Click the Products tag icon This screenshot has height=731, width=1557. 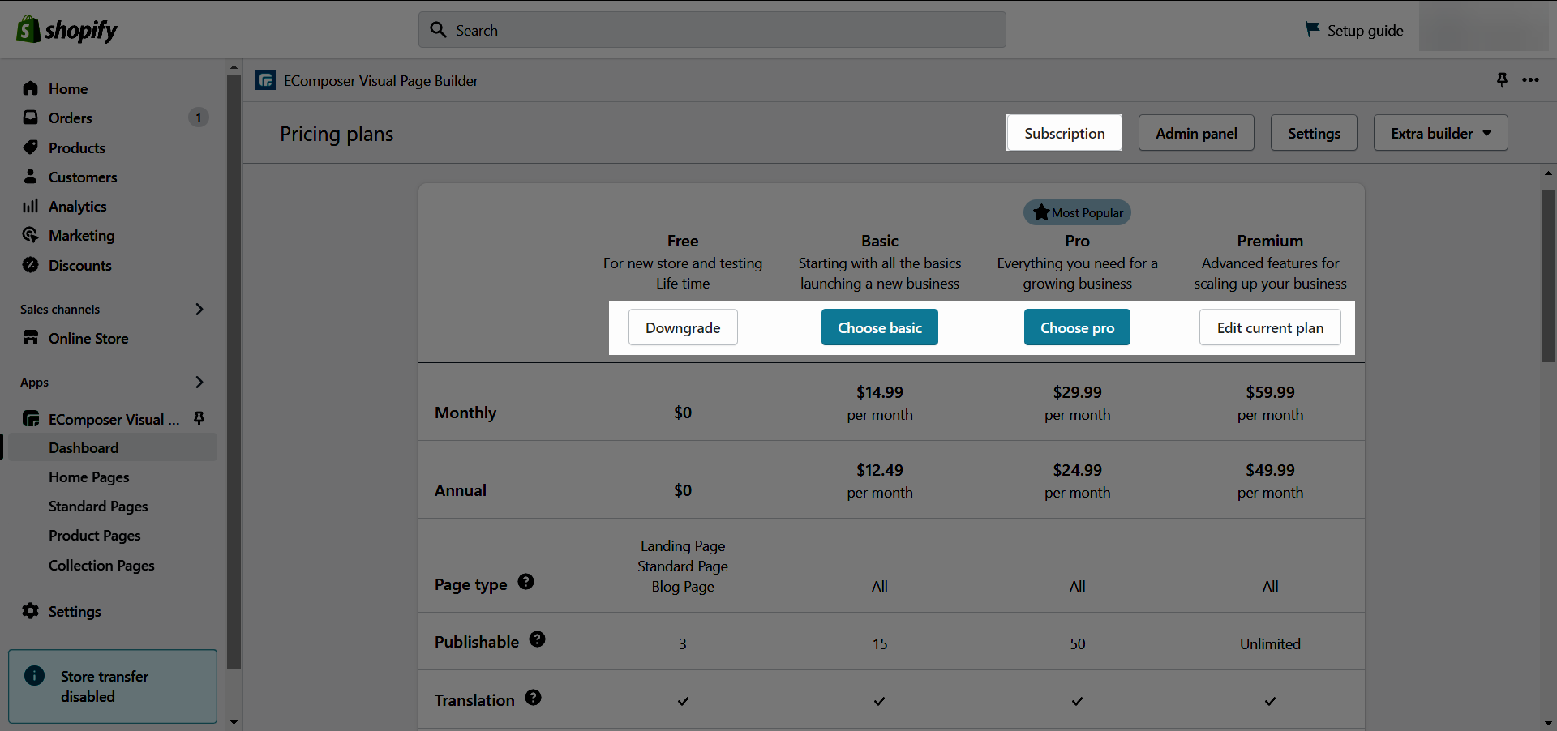[31, 147]
